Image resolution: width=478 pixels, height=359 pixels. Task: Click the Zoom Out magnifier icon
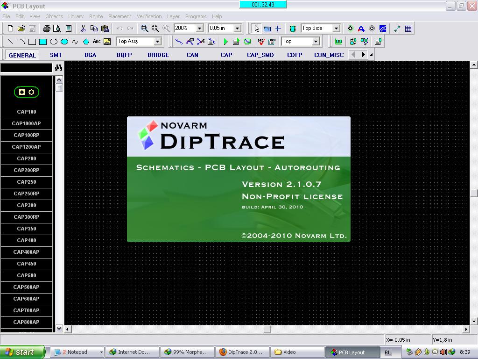click(155, 29)
